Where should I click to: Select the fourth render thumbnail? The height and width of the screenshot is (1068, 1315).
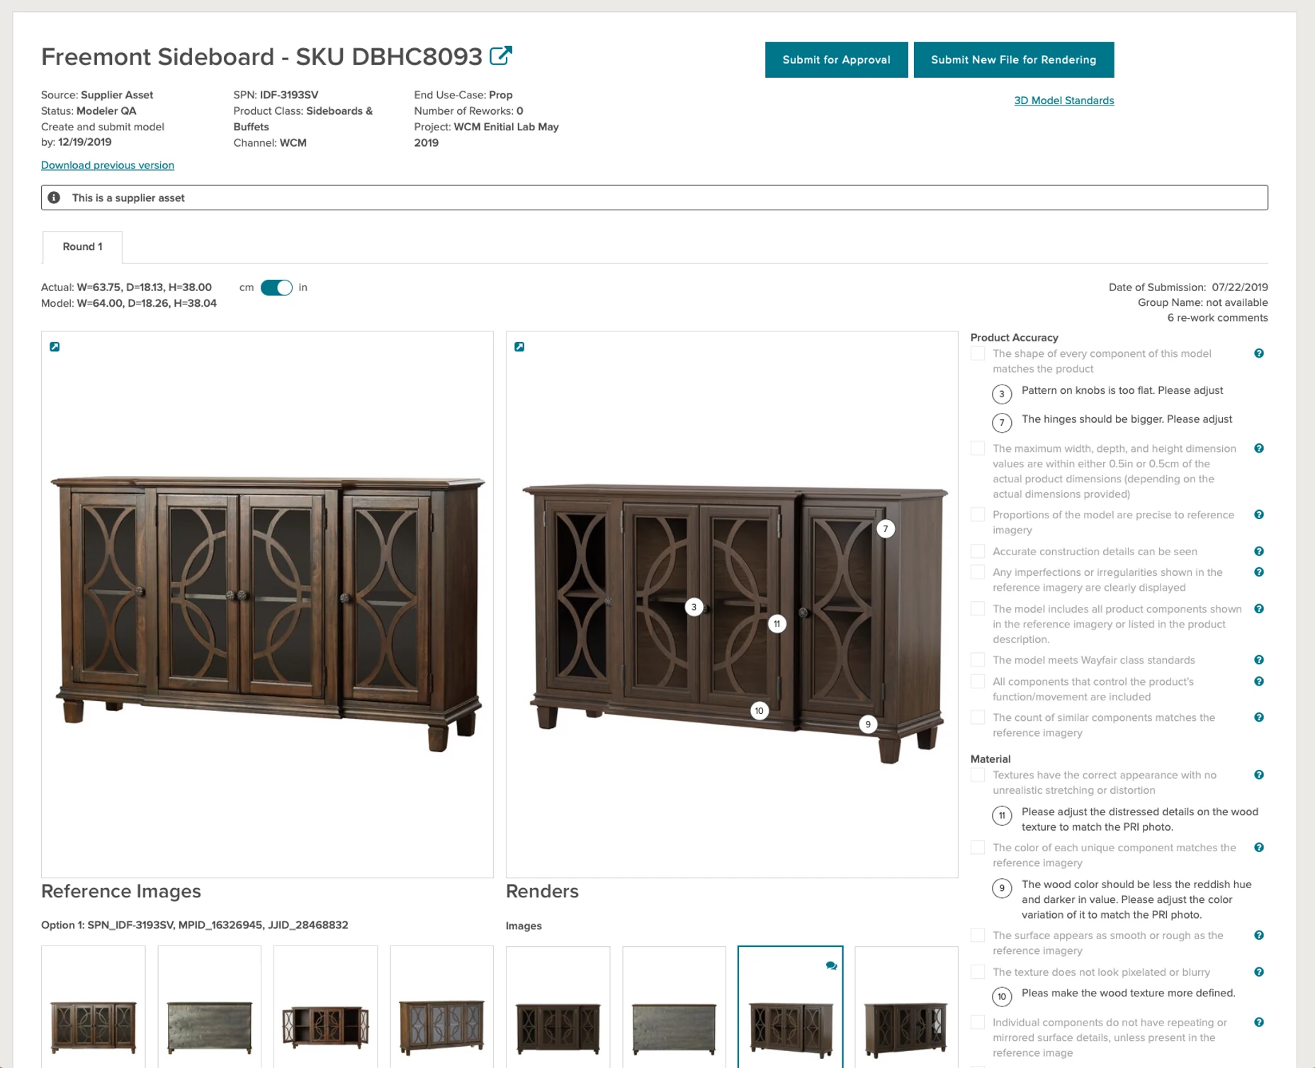pos(907,1006)
